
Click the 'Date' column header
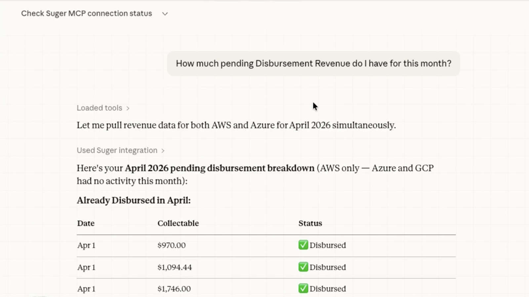point(86,223)
